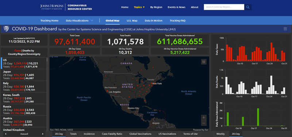Viewport: 292px width, 137px height.
Task: Open the Tracking FAQ tab
Action: point(177,20)
